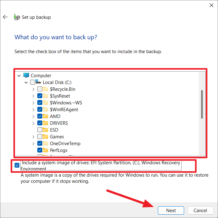Select the $WinREAgent label
Viewport: 218px width, 218px height.
point(64,110)
